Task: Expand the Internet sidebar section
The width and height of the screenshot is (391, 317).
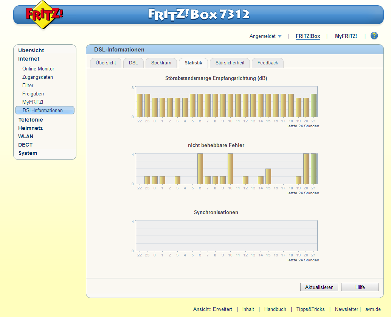Action: click(x=29, y=59)
